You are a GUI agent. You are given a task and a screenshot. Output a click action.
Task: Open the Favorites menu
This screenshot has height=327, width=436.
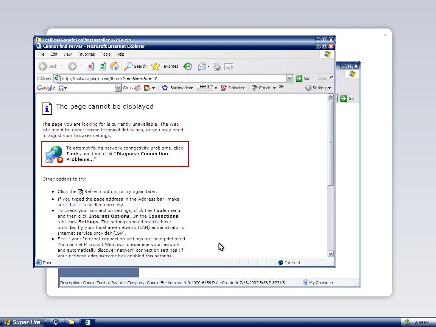tap(86, 54)
